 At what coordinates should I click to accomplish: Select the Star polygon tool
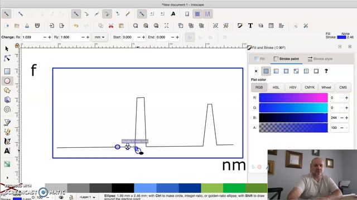tap(7, 91)
